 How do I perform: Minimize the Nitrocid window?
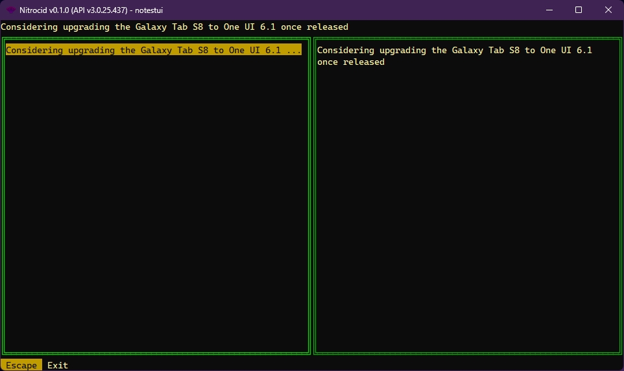[x=549, y=10]
